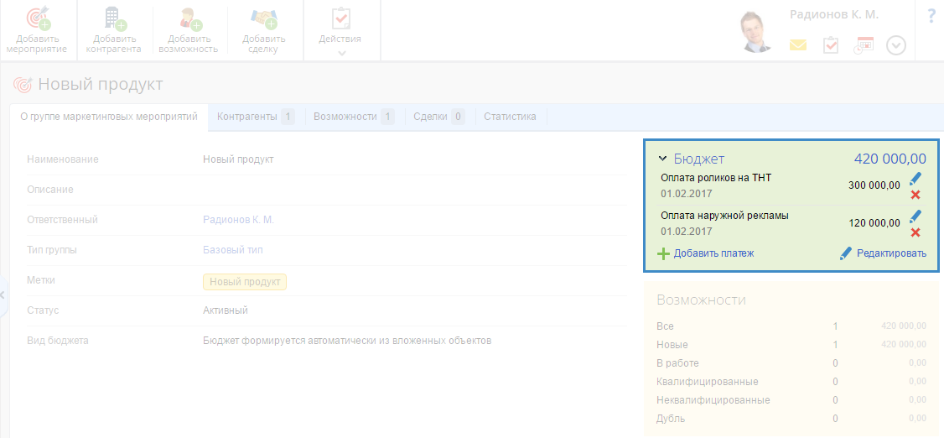Switch to the Статистика tab
The width and height of the screenshot is (944, 438).
pyautogui.click(x=510, y=117)
